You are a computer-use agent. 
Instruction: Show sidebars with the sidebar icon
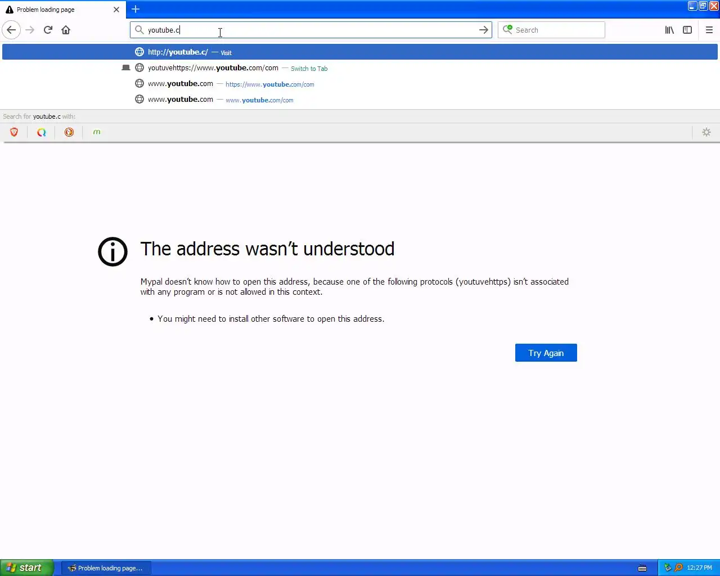(687, 30)
